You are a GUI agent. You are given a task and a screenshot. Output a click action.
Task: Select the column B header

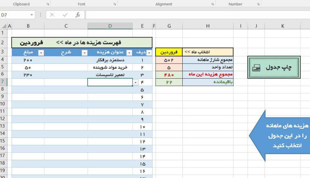point(28,26)
